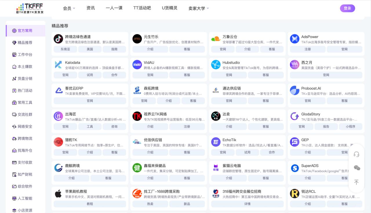Select 知产财税 in the sidebar
The height and width of the screenshot is (213, 371).
[26, 174]
